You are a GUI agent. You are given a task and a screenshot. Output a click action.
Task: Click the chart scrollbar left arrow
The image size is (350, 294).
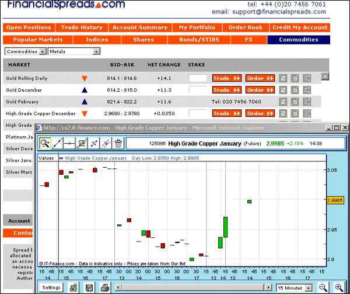(118, 288)
